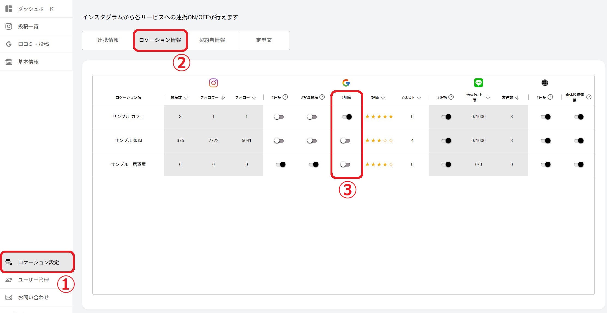Click the Instagram logo in the table header
The height and width of the screenshot is (313, 607).
(213, 83)
